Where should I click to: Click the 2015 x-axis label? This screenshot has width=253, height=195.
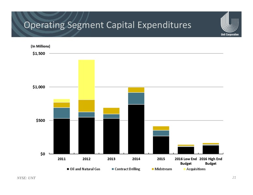tap(161, 159)
